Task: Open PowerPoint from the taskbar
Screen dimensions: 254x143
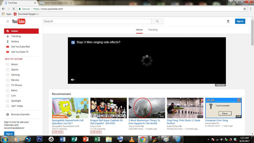Action: tap(86, 139)
